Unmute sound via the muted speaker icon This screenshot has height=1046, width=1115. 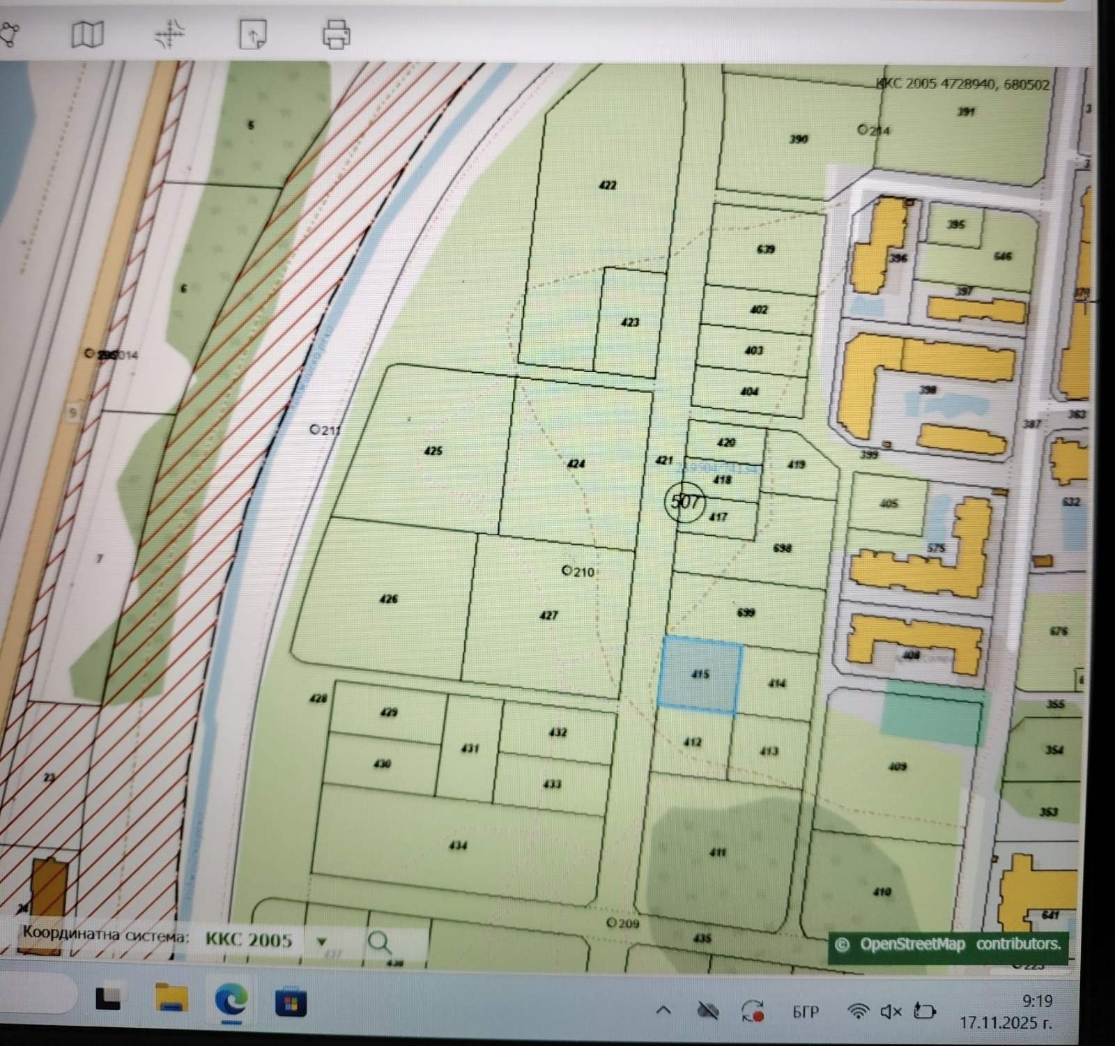click(x=891, y=1010)
